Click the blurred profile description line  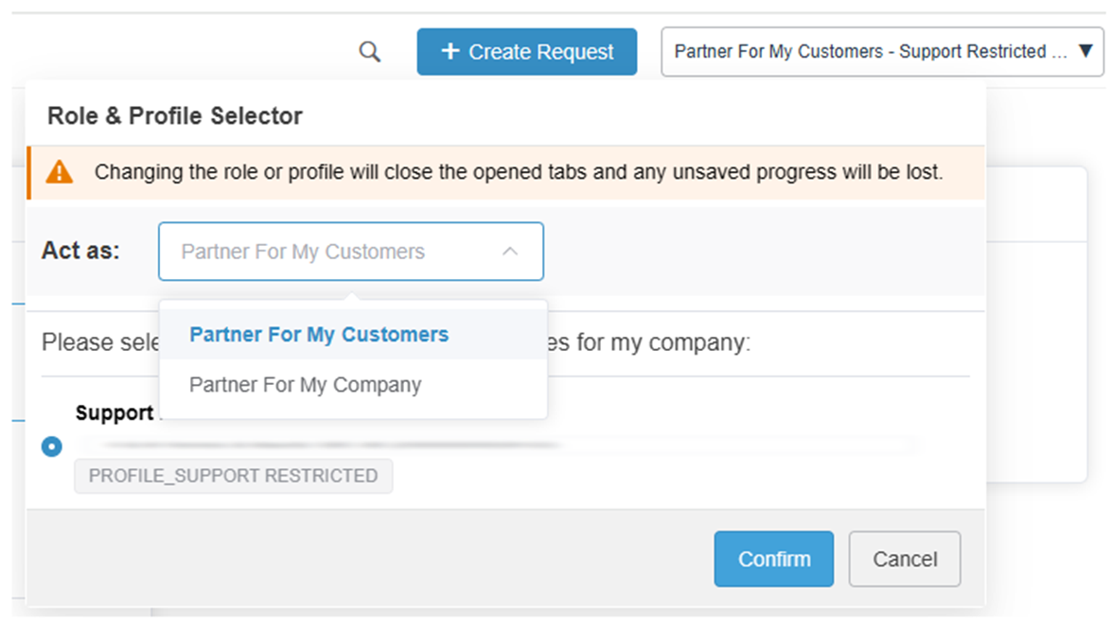(x=331, y=444)
